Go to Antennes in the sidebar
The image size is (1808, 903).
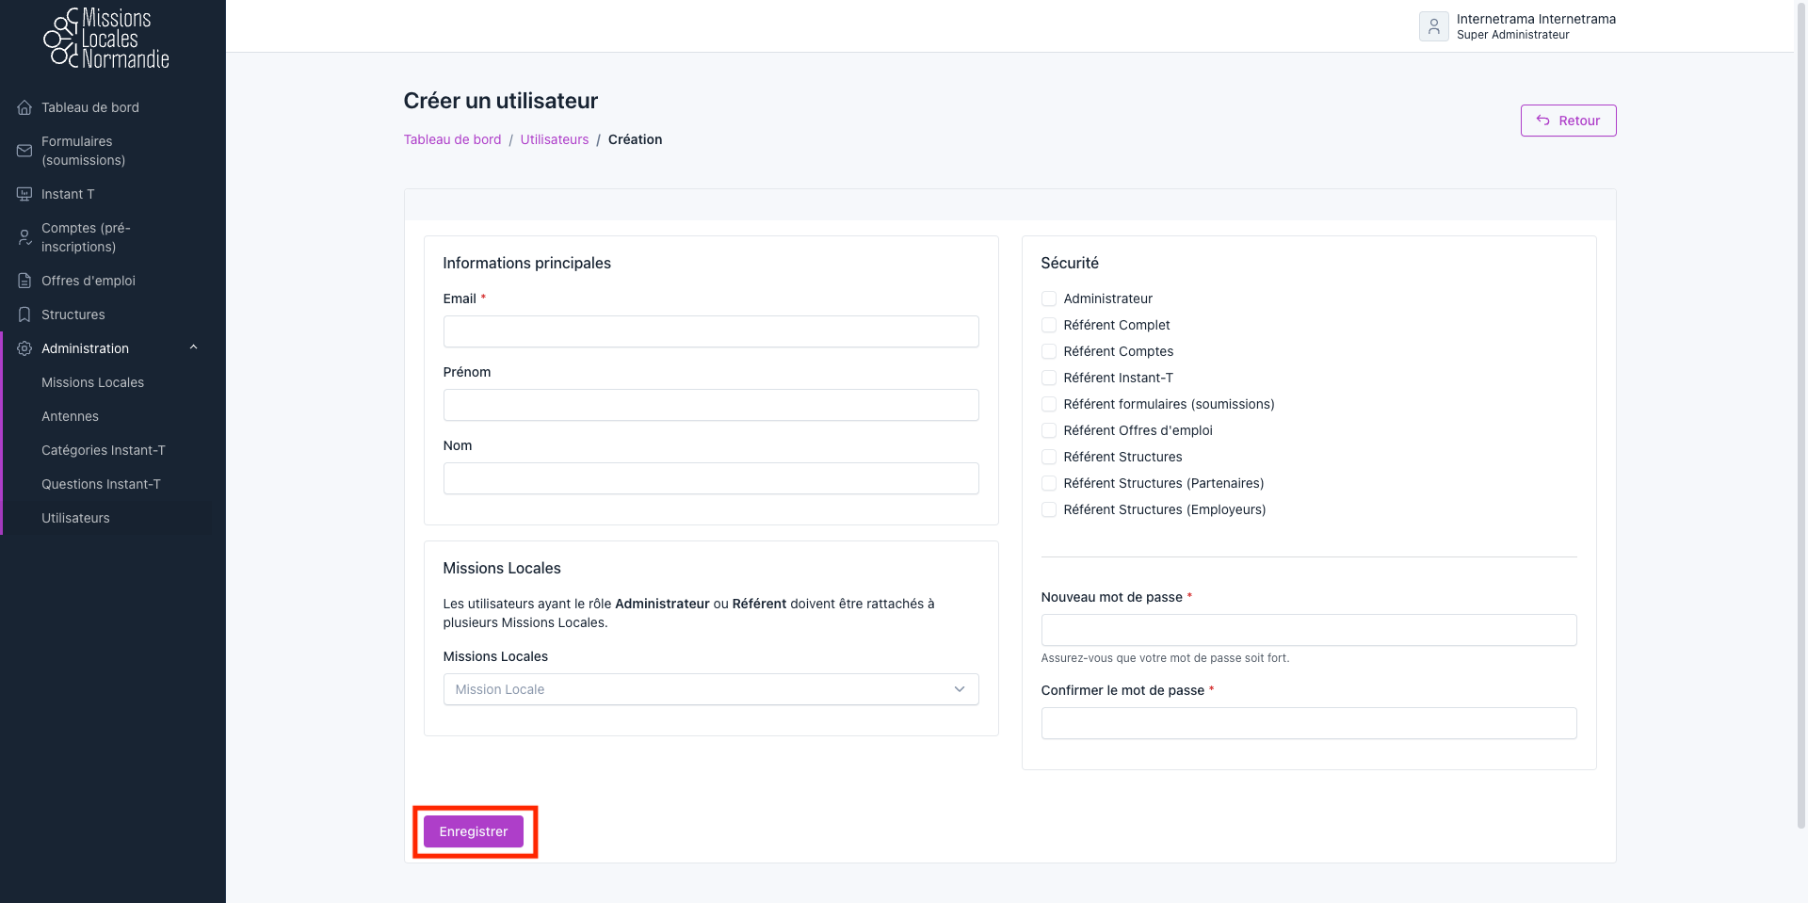[x=70, y=416]
